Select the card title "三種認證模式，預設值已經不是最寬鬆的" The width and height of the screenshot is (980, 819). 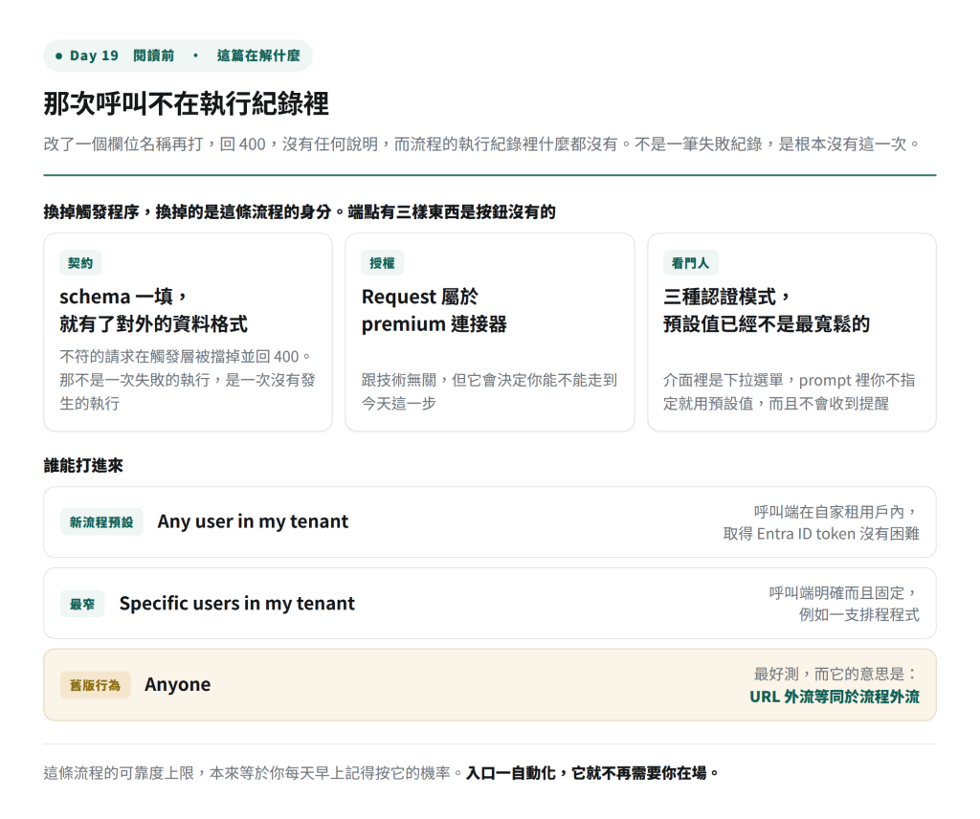(x=767, y=311)
